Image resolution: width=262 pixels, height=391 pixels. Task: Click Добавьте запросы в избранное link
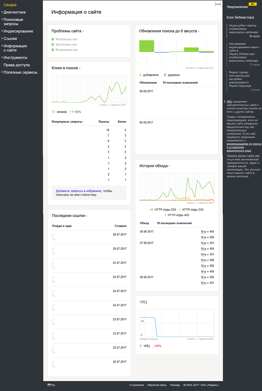[x=79, y=191]
